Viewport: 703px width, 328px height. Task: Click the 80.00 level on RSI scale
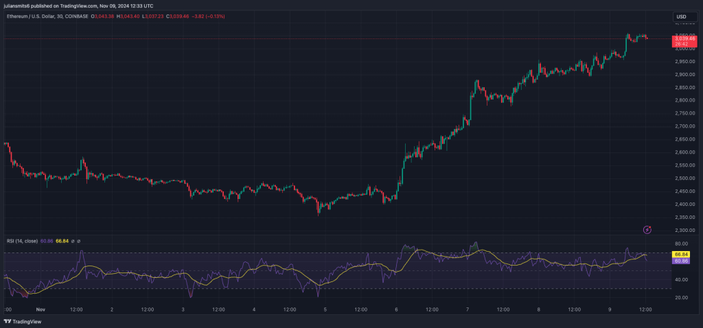pos(682,244)
